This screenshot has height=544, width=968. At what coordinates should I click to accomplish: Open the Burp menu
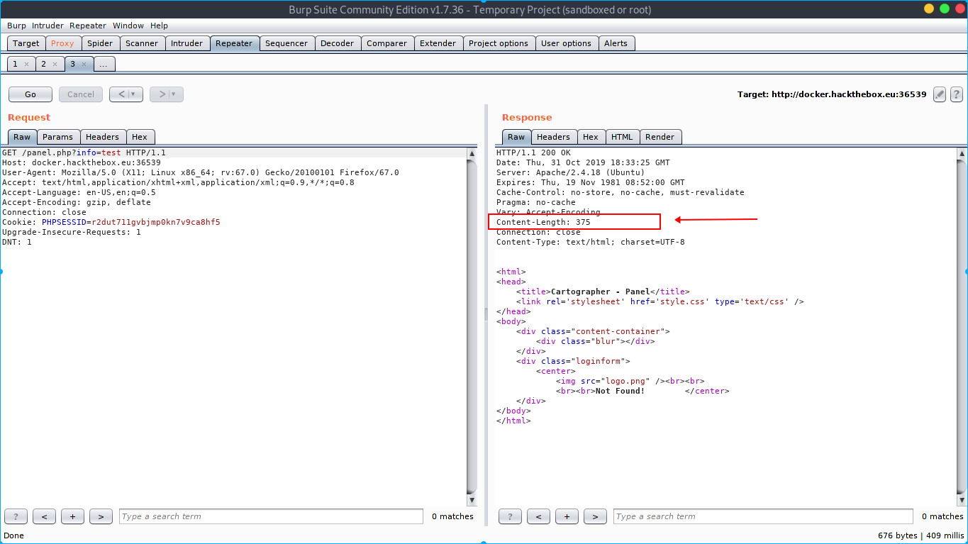[16, 26]
